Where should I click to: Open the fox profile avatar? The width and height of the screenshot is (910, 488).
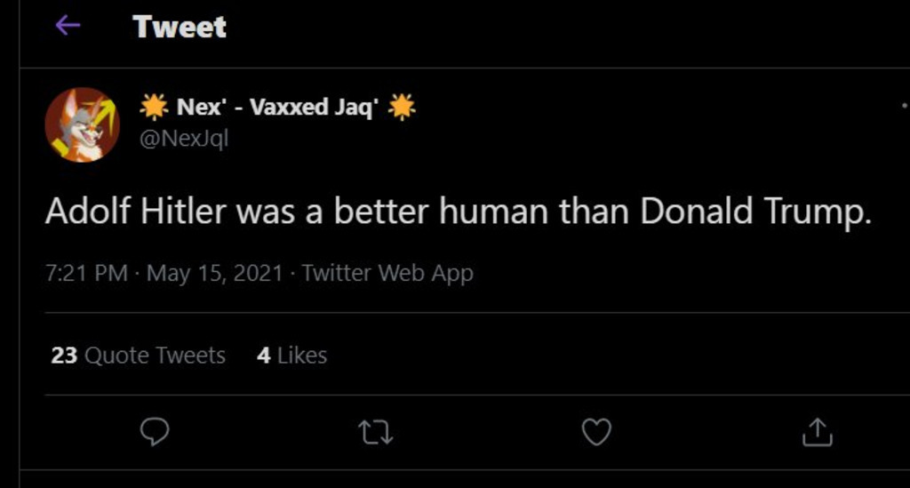[x=83, y=124]
